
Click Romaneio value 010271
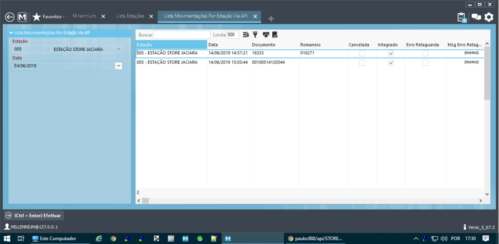pos(307,53)
